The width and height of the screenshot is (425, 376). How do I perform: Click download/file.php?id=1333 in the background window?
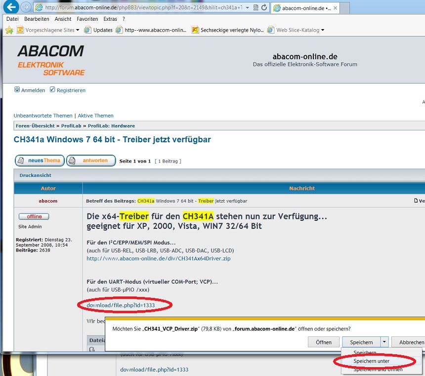(154, 370)
